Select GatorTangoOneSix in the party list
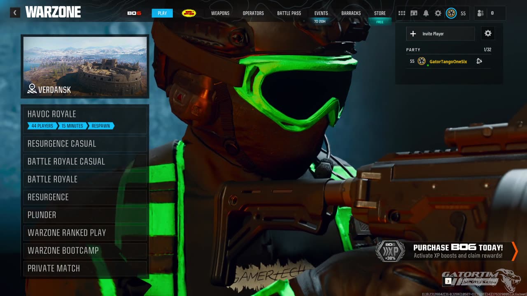 (448, 61)
